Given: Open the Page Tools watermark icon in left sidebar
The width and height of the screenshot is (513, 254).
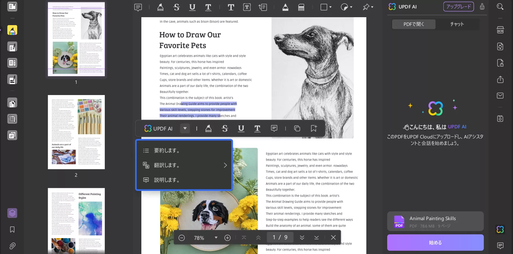Looking at the screenshot, I should click(x=12, y=135).
